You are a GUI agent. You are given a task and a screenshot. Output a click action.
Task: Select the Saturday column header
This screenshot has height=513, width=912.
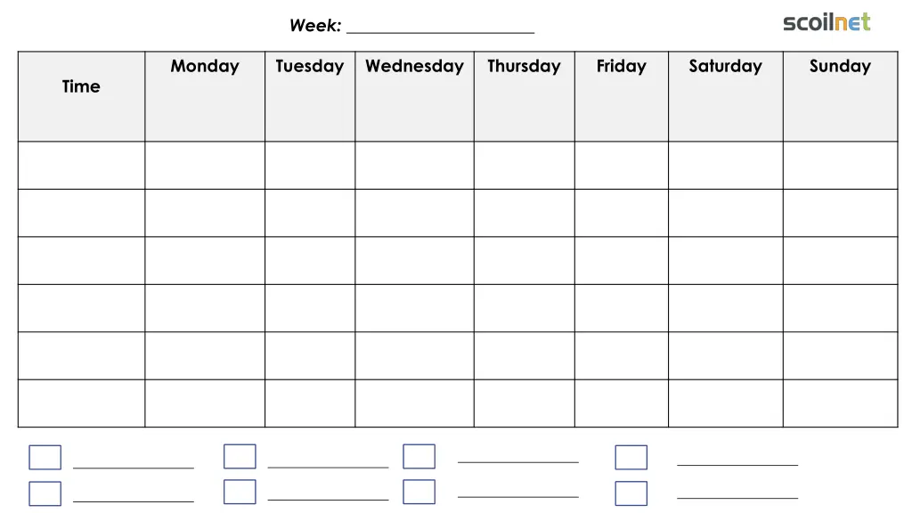coord(725,96)
